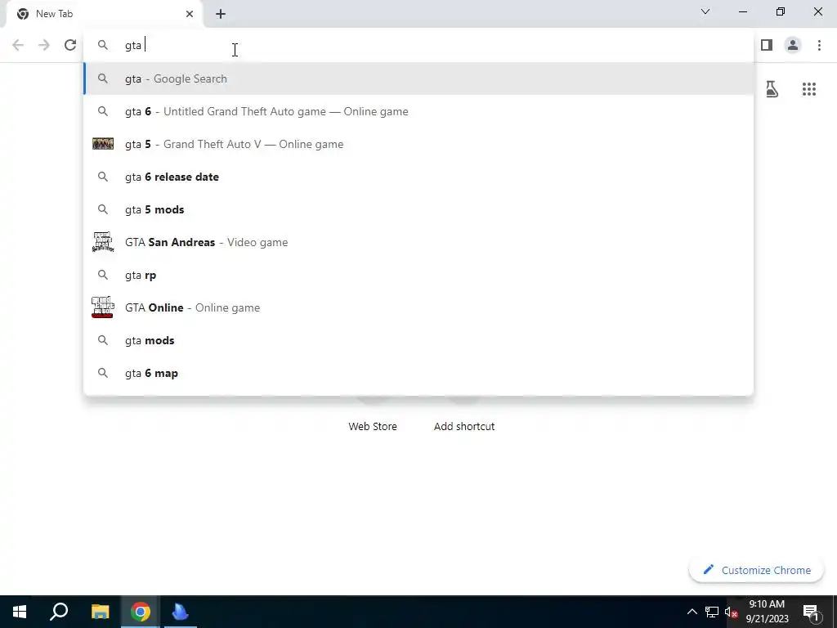The width and height of the screenshot is (837, 628).
Task: Open the profile avatar icon
Action: click(793, 46)
